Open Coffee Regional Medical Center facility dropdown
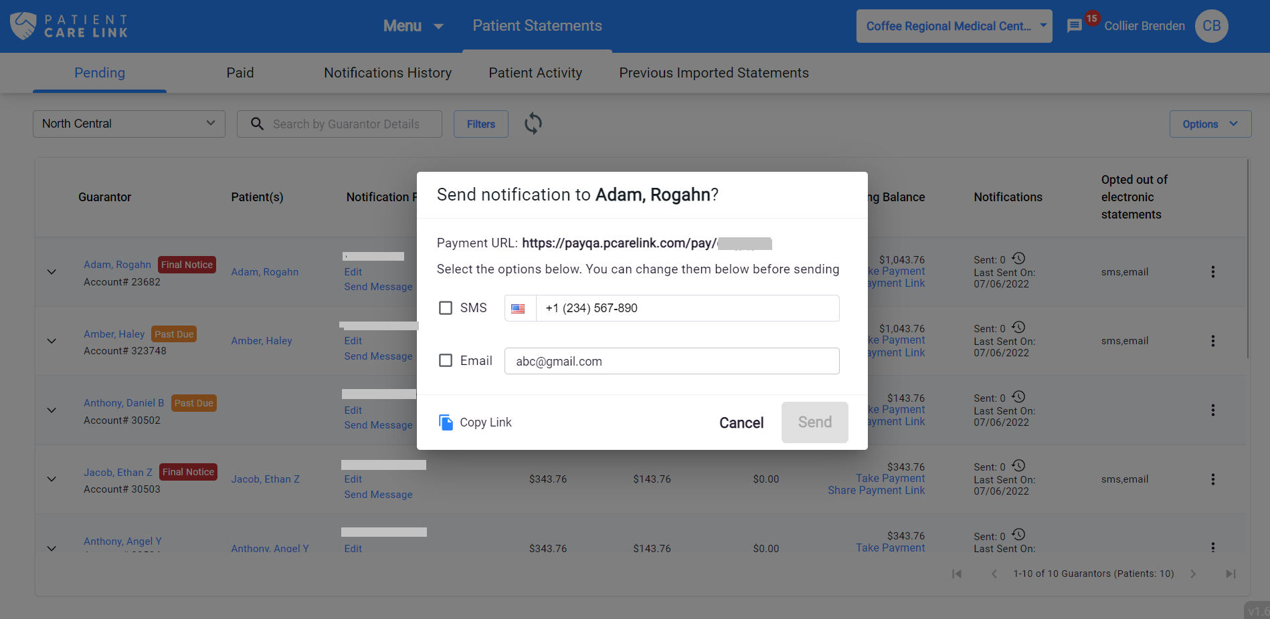Image resolution: width=1270 pixels, height=619 pixels. pyautogui.click(x=954, y=26)
